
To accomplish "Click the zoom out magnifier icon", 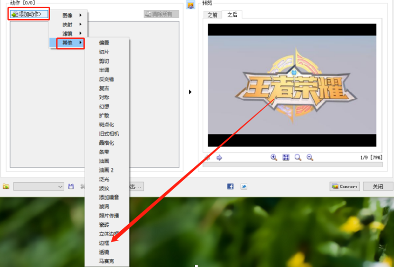I will click(x=310, y=158).
